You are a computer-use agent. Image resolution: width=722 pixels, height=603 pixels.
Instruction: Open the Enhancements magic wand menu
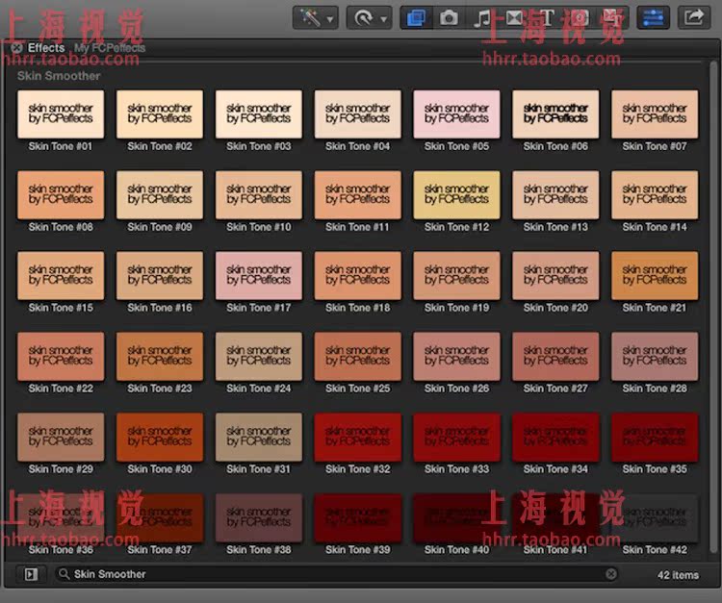tap(316, 18)
